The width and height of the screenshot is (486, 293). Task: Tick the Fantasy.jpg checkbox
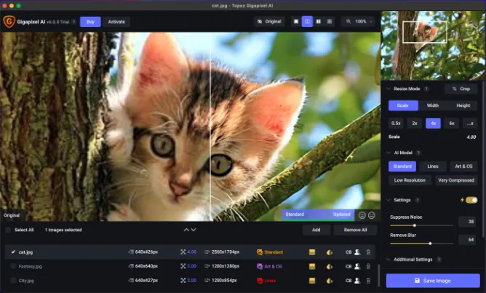13,266
